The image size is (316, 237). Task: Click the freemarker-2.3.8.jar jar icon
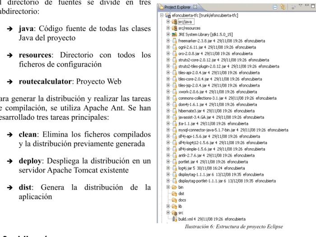click(175, 41)
